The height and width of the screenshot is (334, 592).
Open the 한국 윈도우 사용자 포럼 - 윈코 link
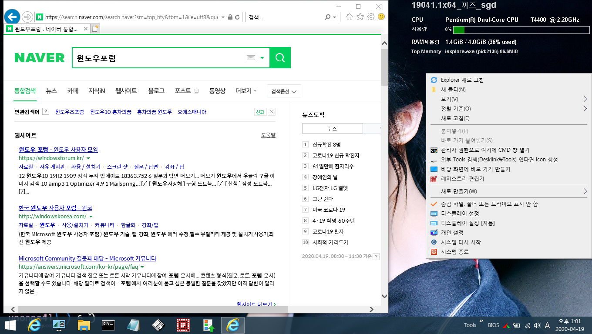(55, 208)
